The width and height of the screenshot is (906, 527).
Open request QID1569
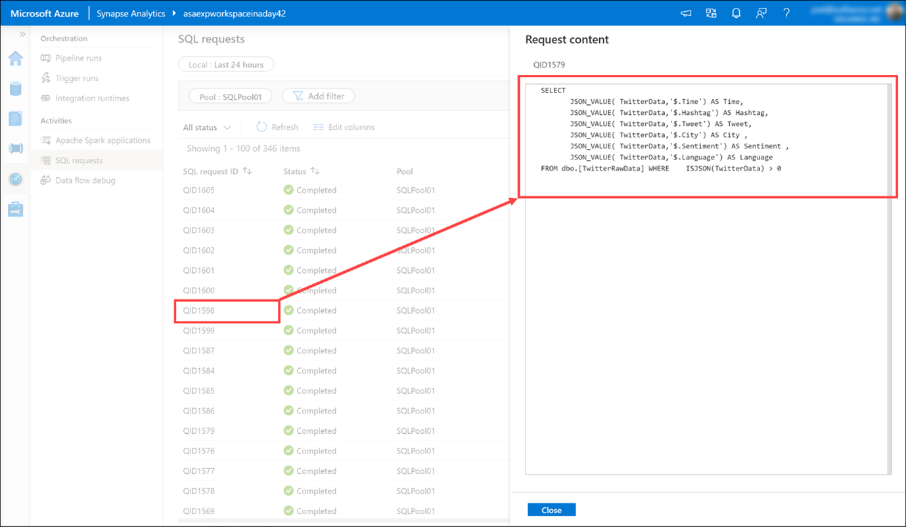199,511
